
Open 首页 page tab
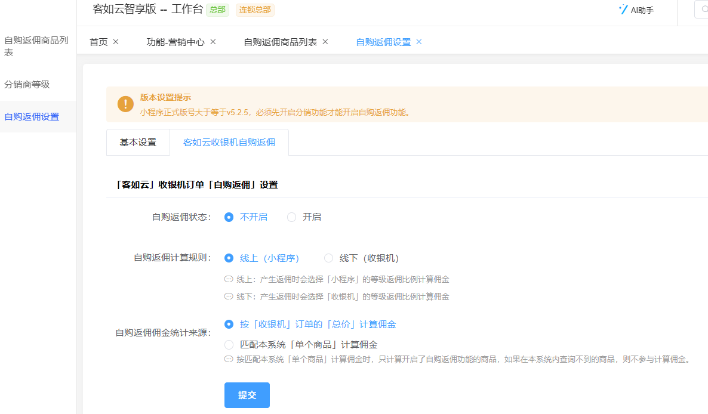[98, 42]
